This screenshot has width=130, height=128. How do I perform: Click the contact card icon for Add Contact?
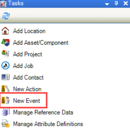click(5, 77)
